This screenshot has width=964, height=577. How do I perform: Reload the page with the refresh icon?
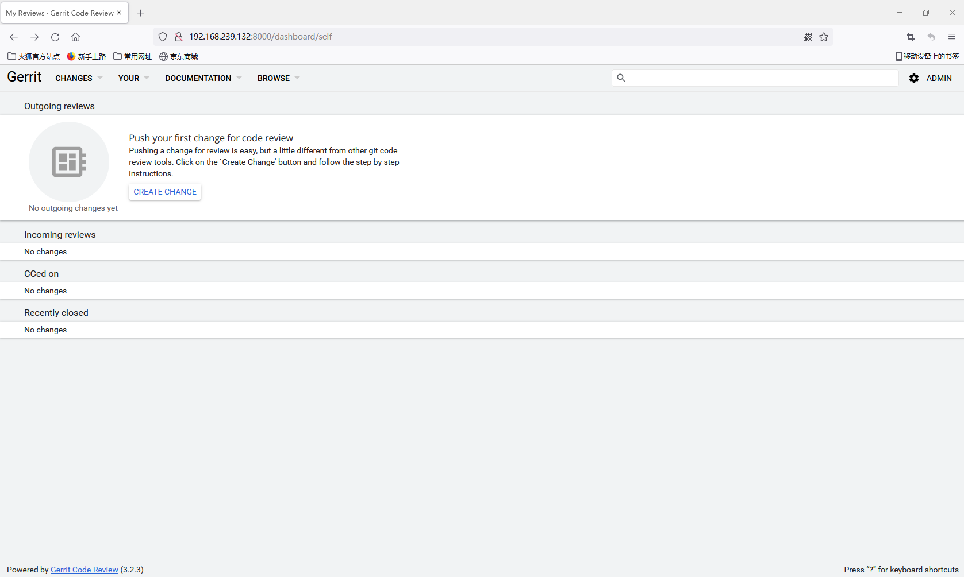(55, 37)
